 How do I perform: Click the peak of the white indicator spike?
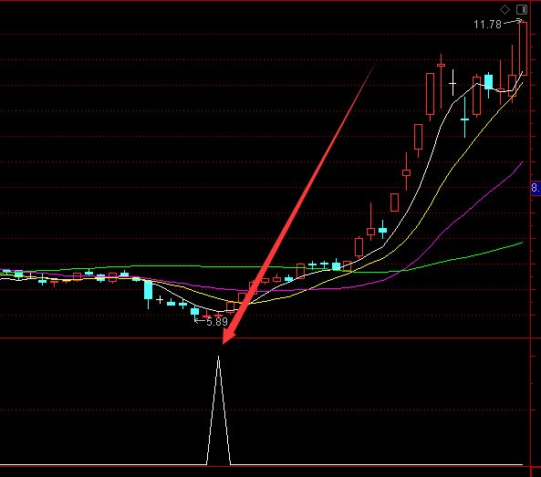(218, 357)
